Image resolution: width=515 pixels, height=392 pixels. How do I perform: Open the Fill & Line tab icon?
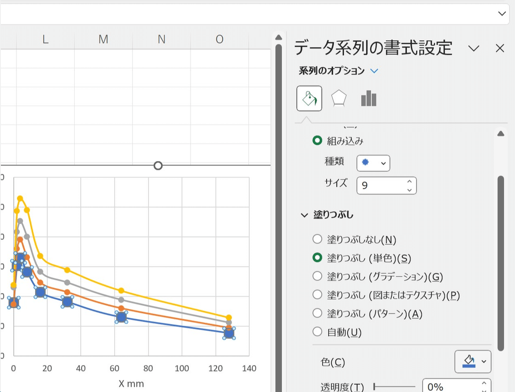click(x=309, y=99)
